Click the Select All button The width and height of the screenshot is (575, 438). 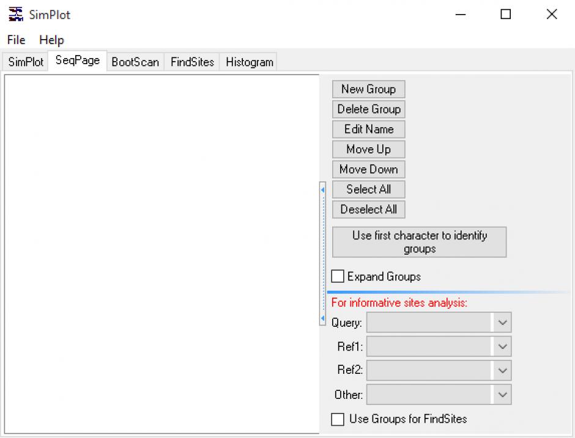[x=368, y=189]
